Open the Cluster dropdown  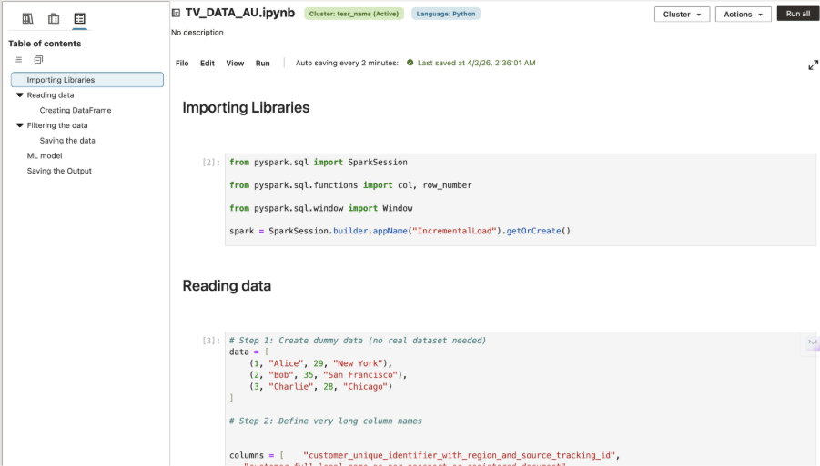[x=682, y=15]
